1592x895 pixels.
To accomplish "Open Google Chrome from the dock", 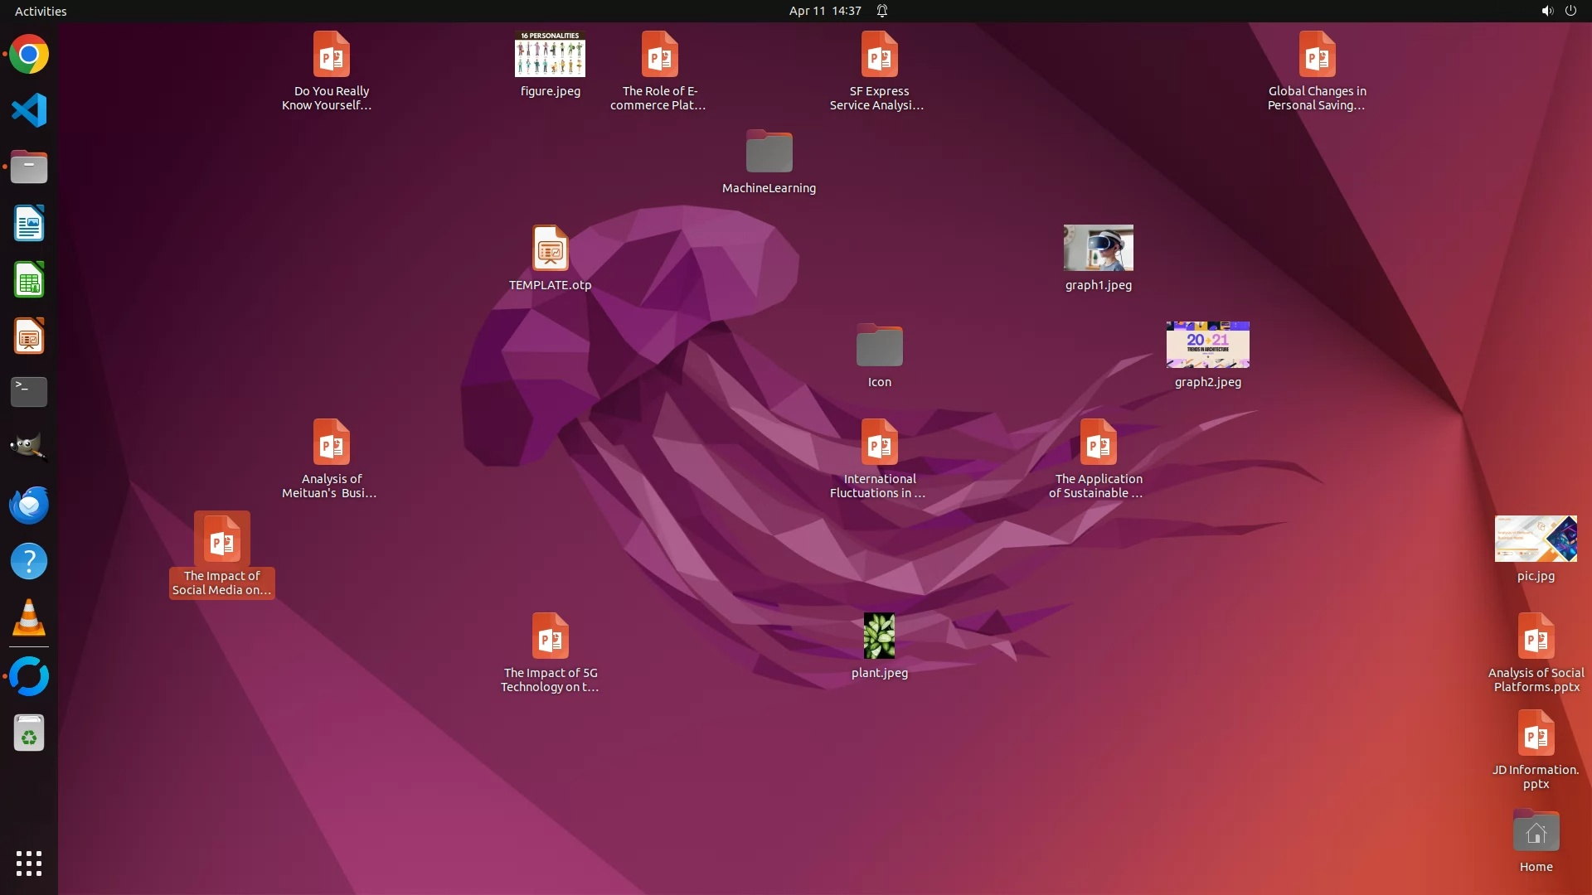I will pos(29,55).
